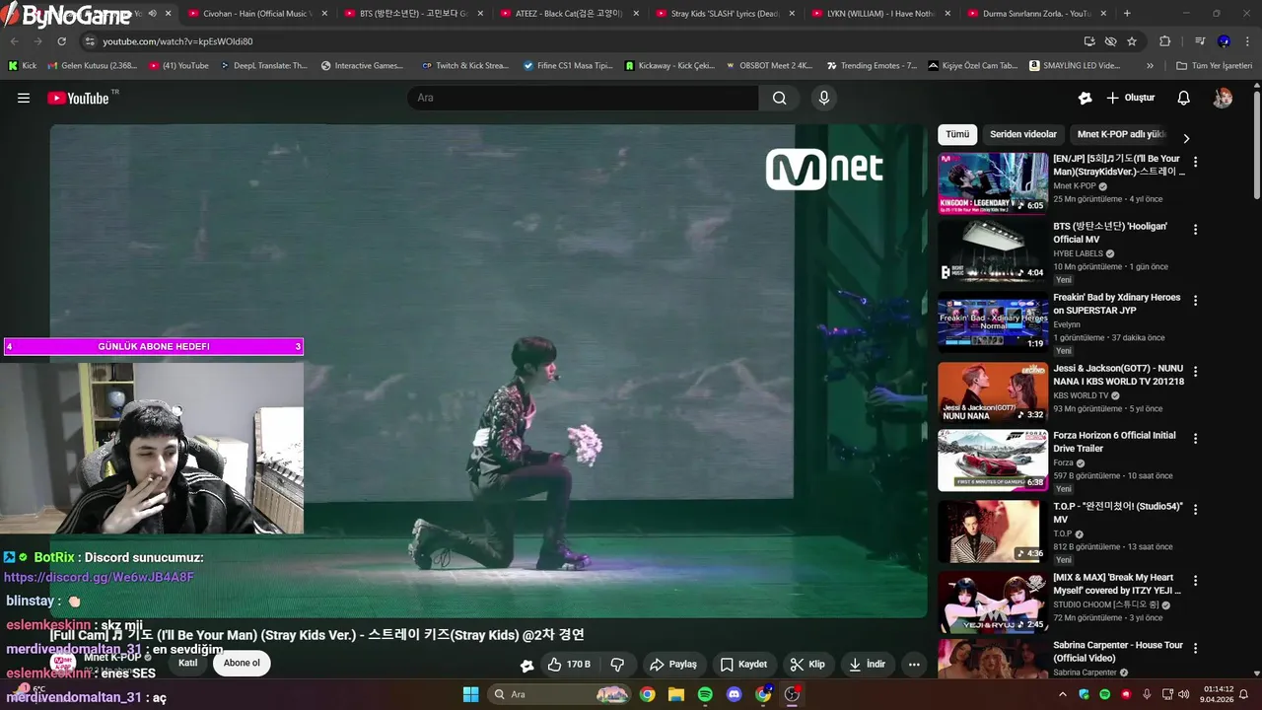
Task: Click the site info icon in address bar
Action: [x=90, y=41]
